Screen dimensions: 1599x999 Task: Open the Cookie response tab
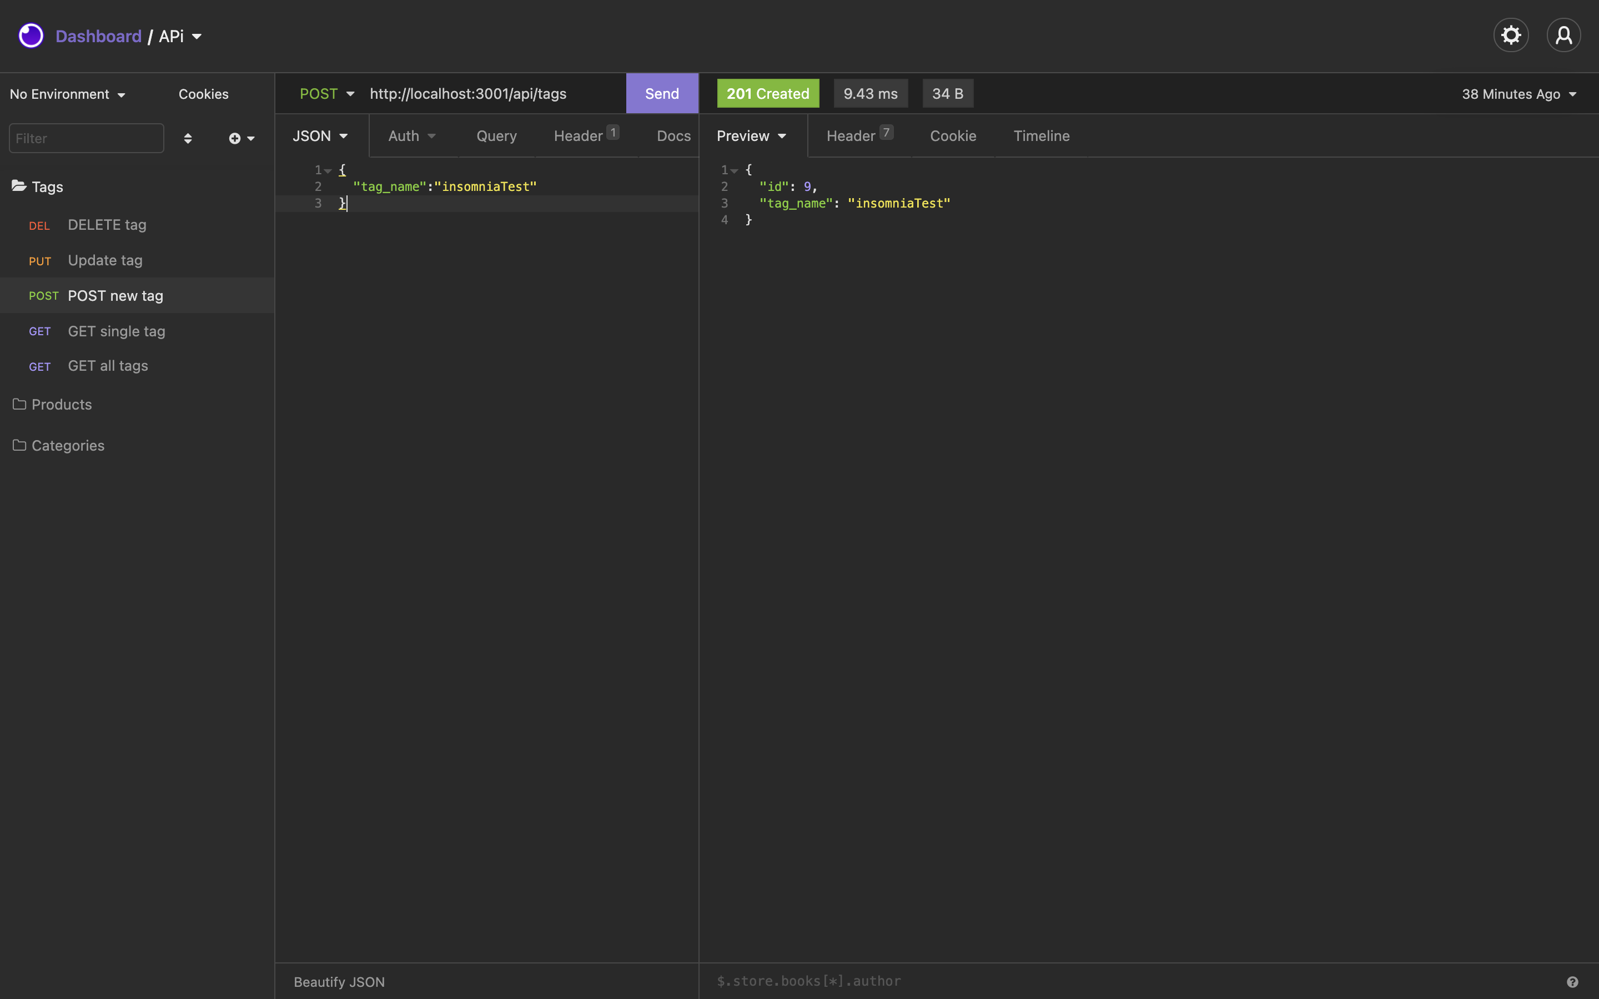pos(953,136)
